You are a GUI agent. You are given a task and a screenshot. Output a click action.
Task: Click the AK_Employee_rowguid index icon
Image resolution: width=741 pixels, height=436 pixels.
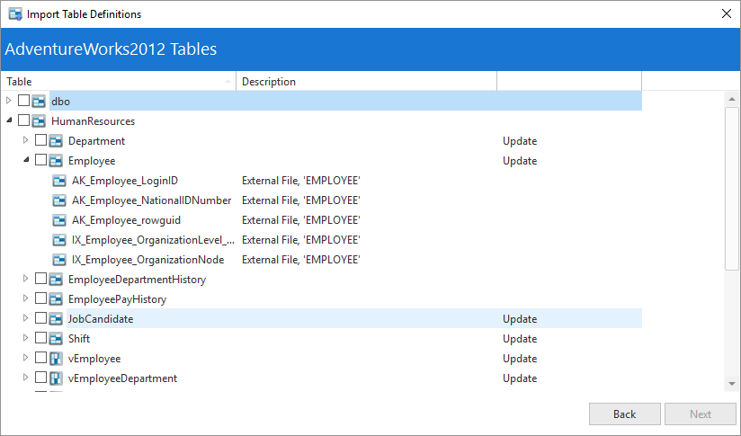click(59, 220)
